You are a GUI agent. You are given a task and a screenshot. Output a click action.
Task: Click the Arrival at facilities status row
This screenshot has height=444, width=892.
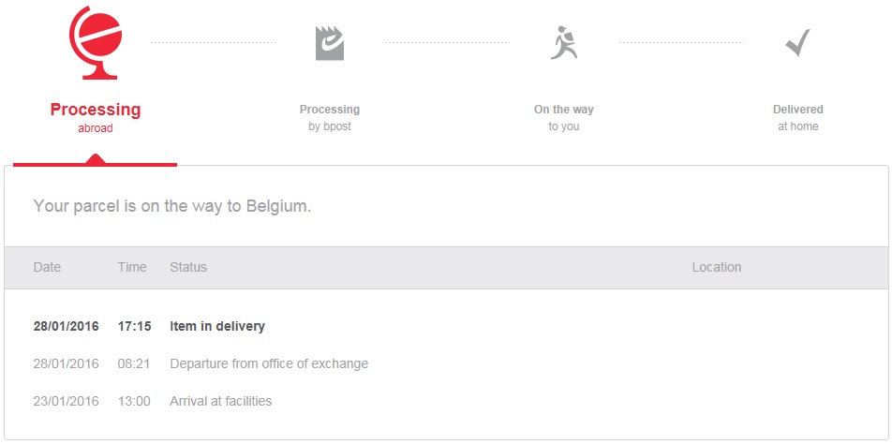click(x=220, y=401)
